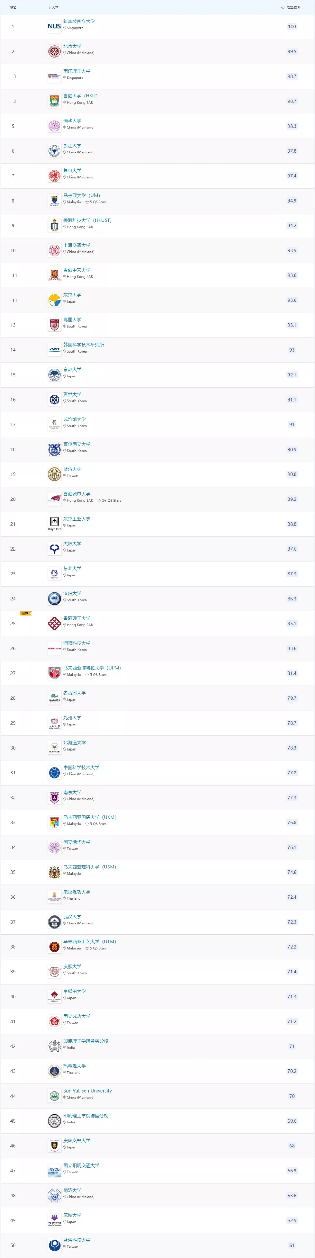Open 马来西亚理科大学 (USM) link
The height and width of the screenshot is (1258, 315).
coord(89,867)
